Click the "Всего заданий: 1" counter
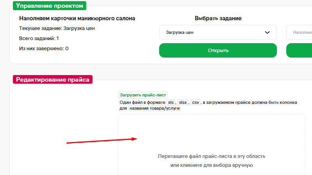The height and width of the screenshot is (175, 312). (39, 38)
